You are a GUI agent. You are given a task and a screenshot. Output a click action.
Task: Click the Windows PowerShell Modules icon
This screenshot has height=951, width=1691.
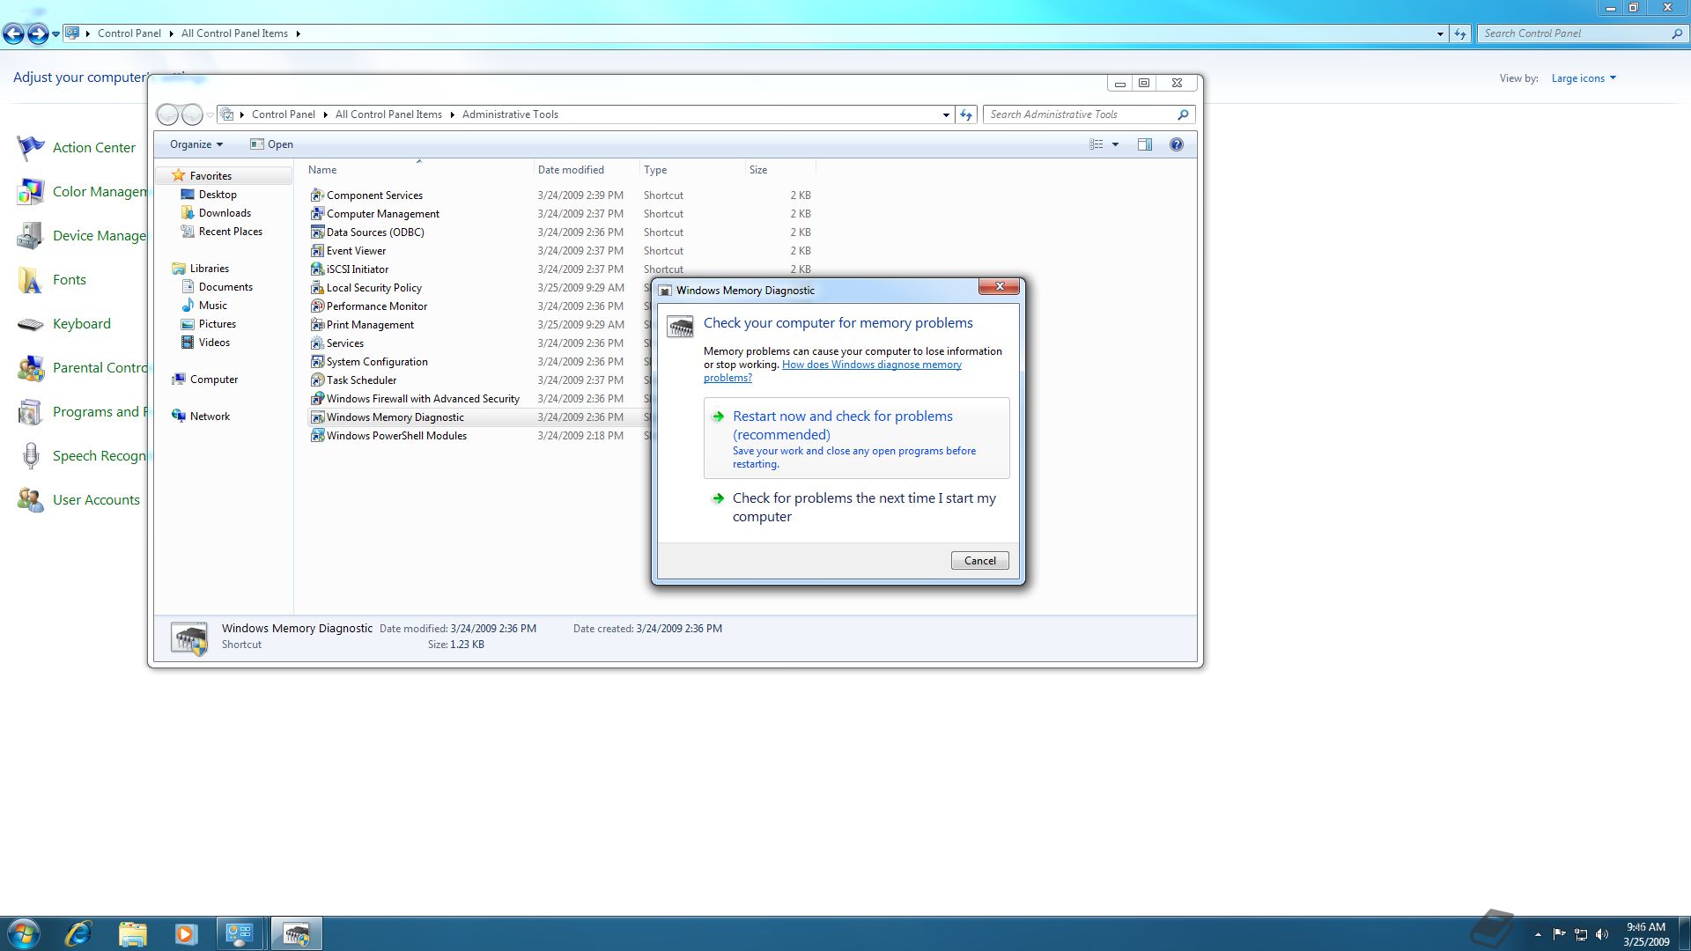point(317,436)
